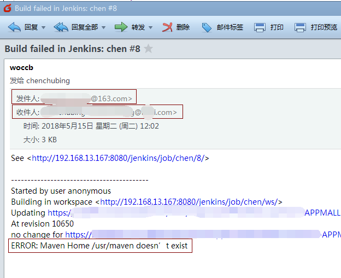Click the 删除 button label
Screen dimensions: 341x278
tap(183, 27)
